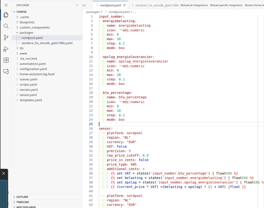Expand the Timeline section
The height and width of the screenshot is (208, 264).
click(x=22, y=202)
